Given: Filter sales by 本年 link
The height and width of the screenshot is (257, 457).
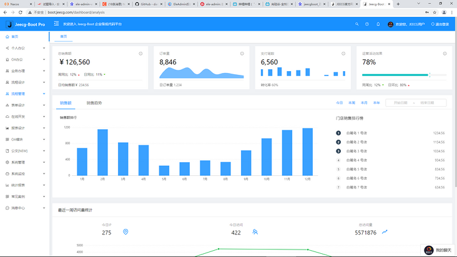Looking at the screenshot, I should pyautogui.click(x=376, y=102).
